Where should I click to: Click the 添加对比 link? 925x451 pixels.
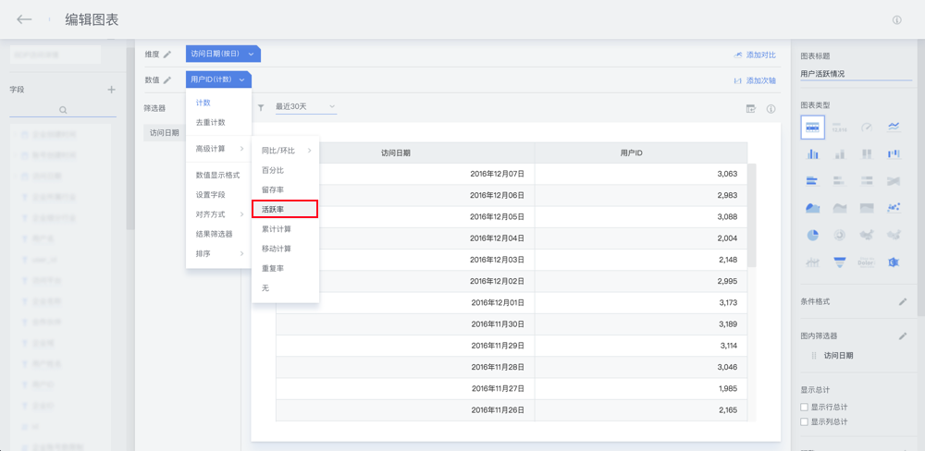point(755,55)
